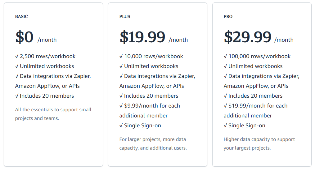
Task: Click Plus plan description about larger projects
Action: coord(153,143)
